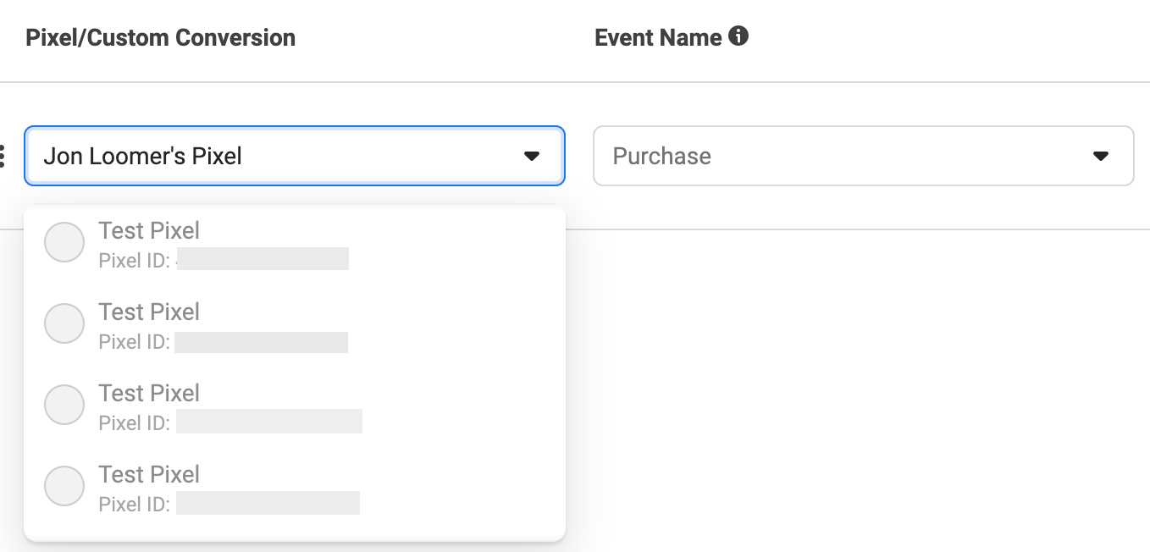
Task: Click the caret arrow in the Purchase field
Action: click(1101, 156)
